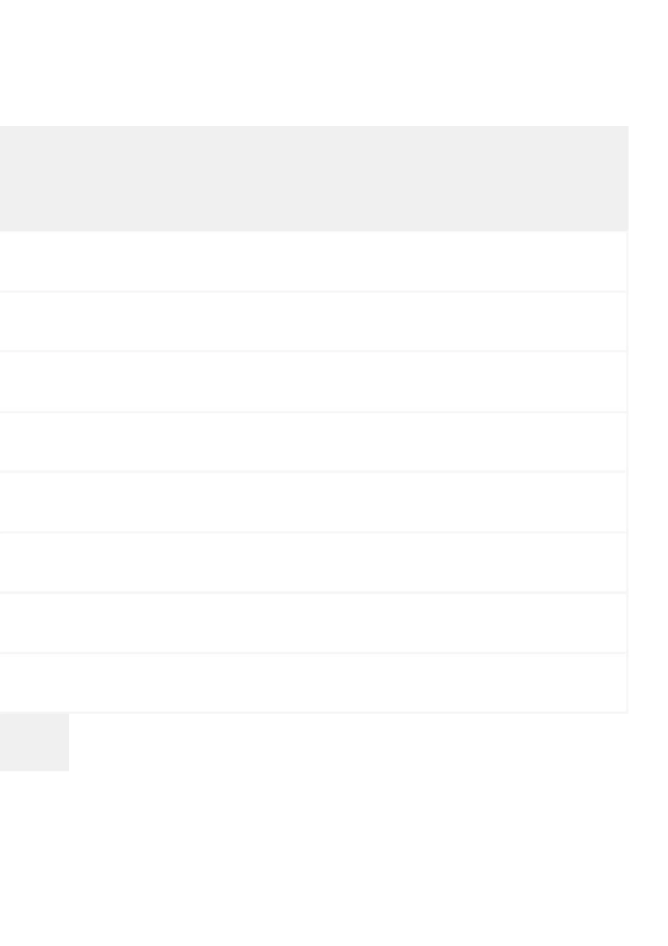Image resolution: width=668 pixels, height=946 pixels.
Task: Select the second empty table row
Action: click(314, 321)
